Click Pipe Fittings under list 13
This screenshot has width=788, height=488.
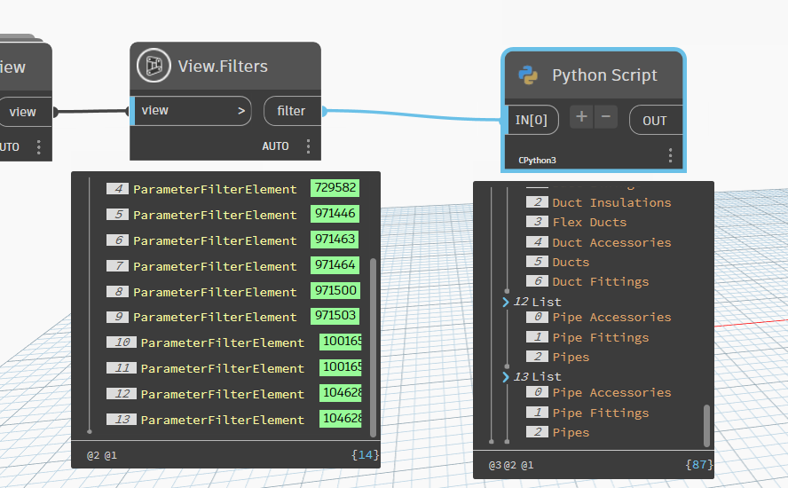[x=601, y=413]
